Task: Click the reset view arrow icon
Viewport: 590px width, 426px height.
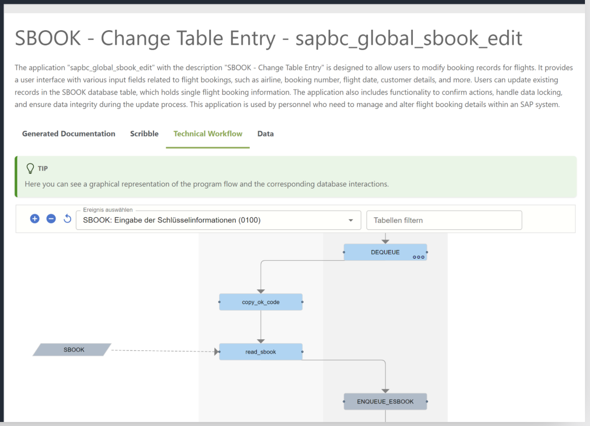Action: 67,218
